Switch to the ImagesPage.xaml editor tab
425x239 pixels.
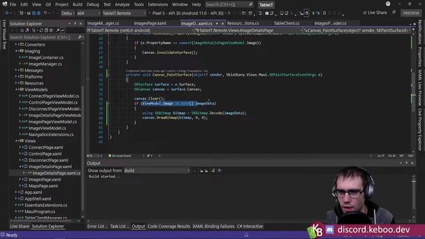click(x=150, y=23)
